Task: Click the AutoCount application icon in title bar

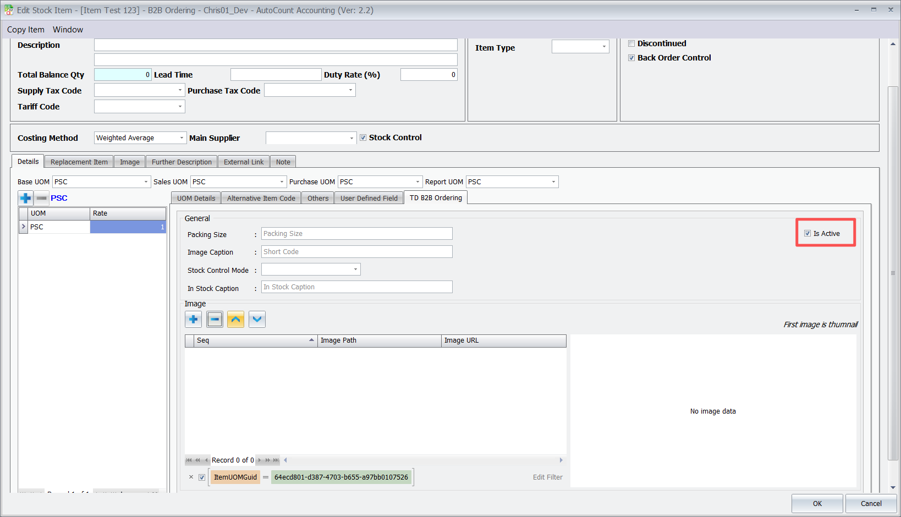Action: point(9,10)
